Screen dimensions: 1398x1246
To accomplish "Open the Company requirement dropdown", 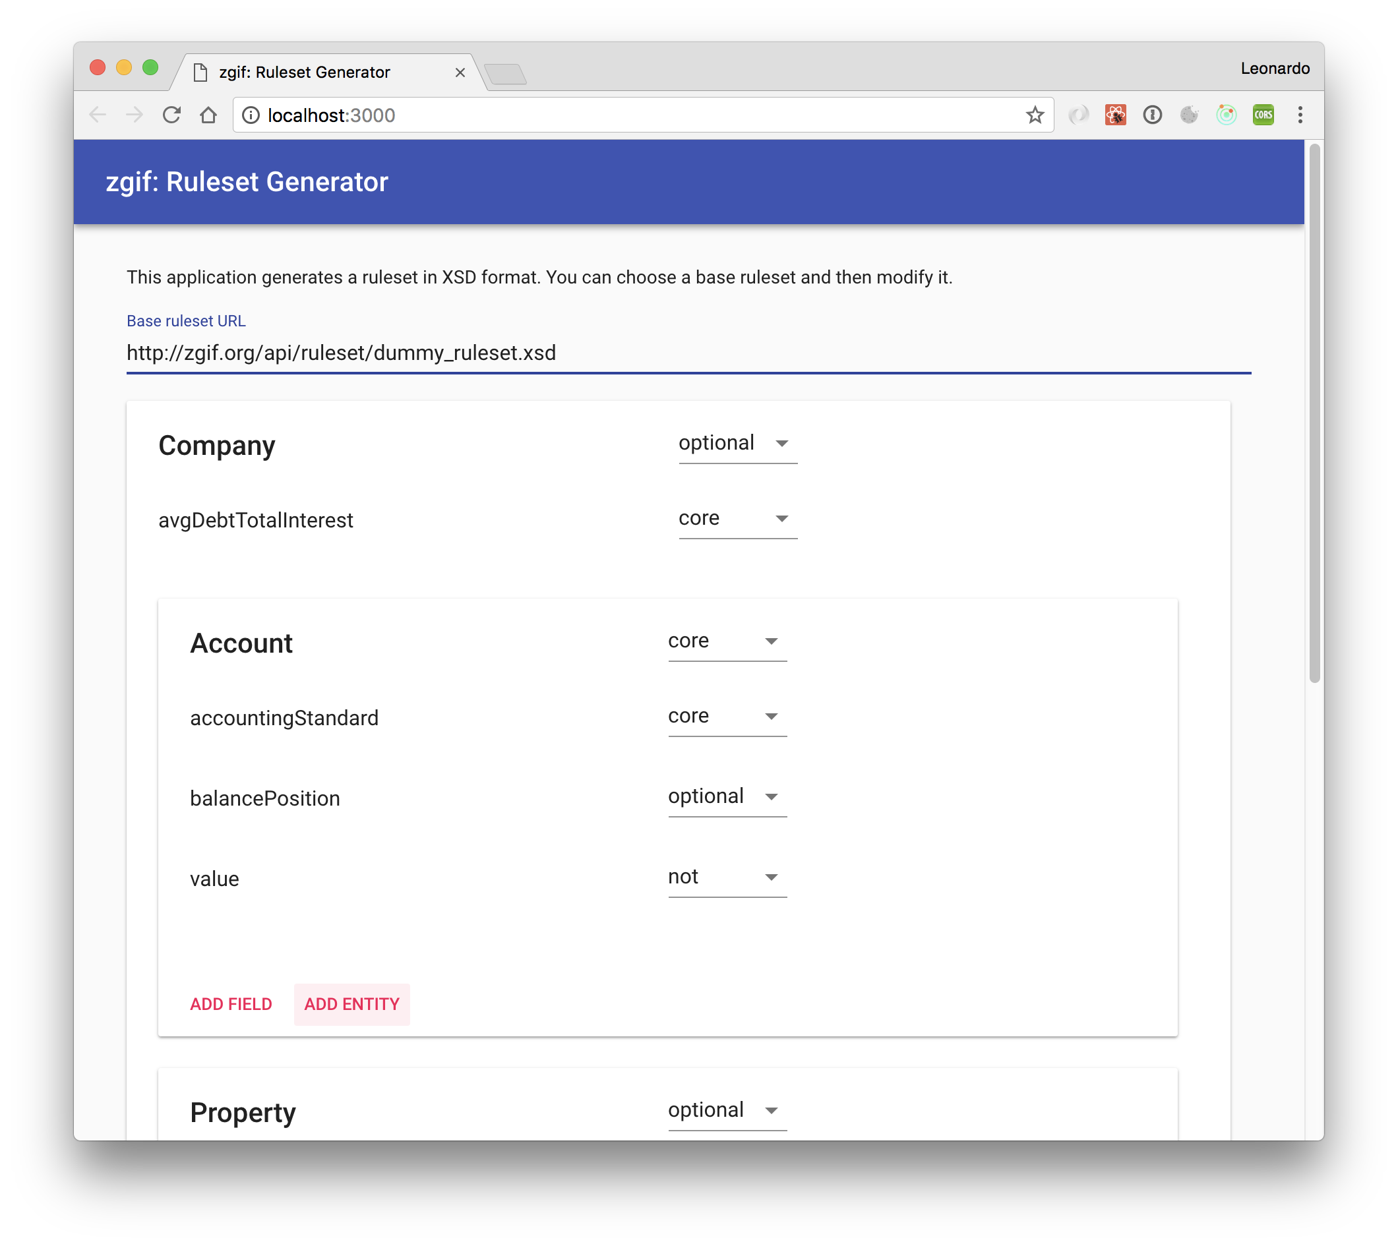I will tap(737, 444).
